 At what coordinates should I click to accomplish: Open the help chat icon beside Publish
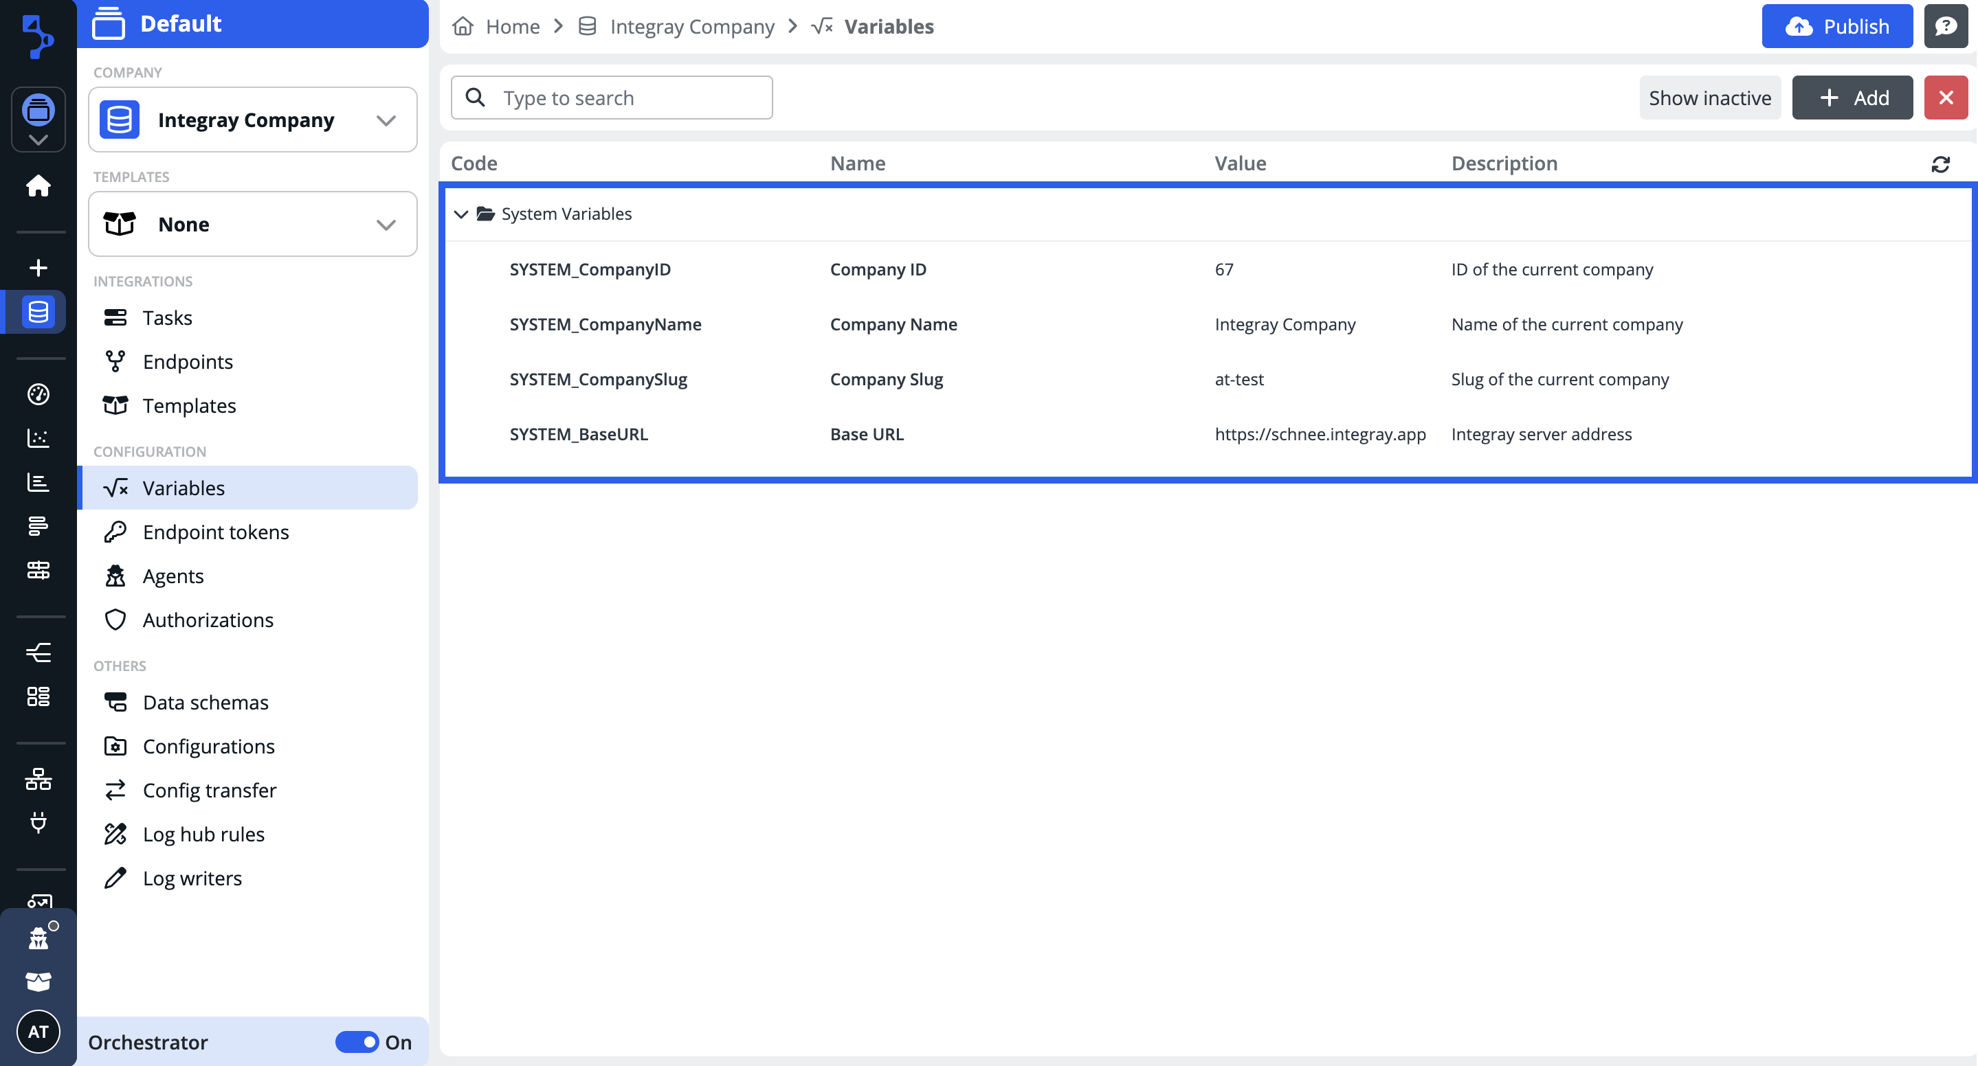pos(1945,26)
